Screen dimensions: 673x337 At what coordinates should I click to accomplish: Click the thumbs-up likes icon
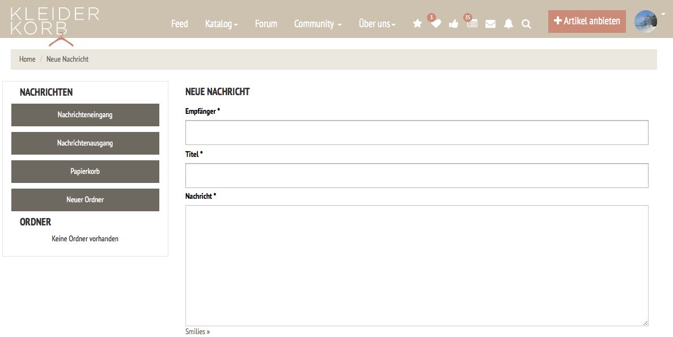(454, 24)
